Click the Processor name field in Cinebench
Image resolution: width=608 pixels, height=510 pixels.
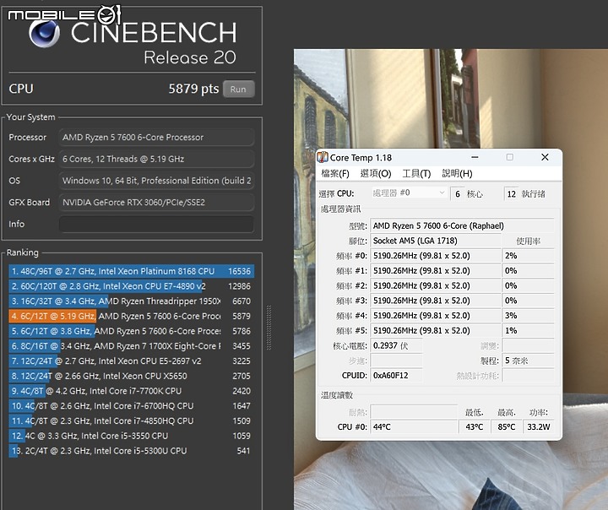(x=156, y=138)
